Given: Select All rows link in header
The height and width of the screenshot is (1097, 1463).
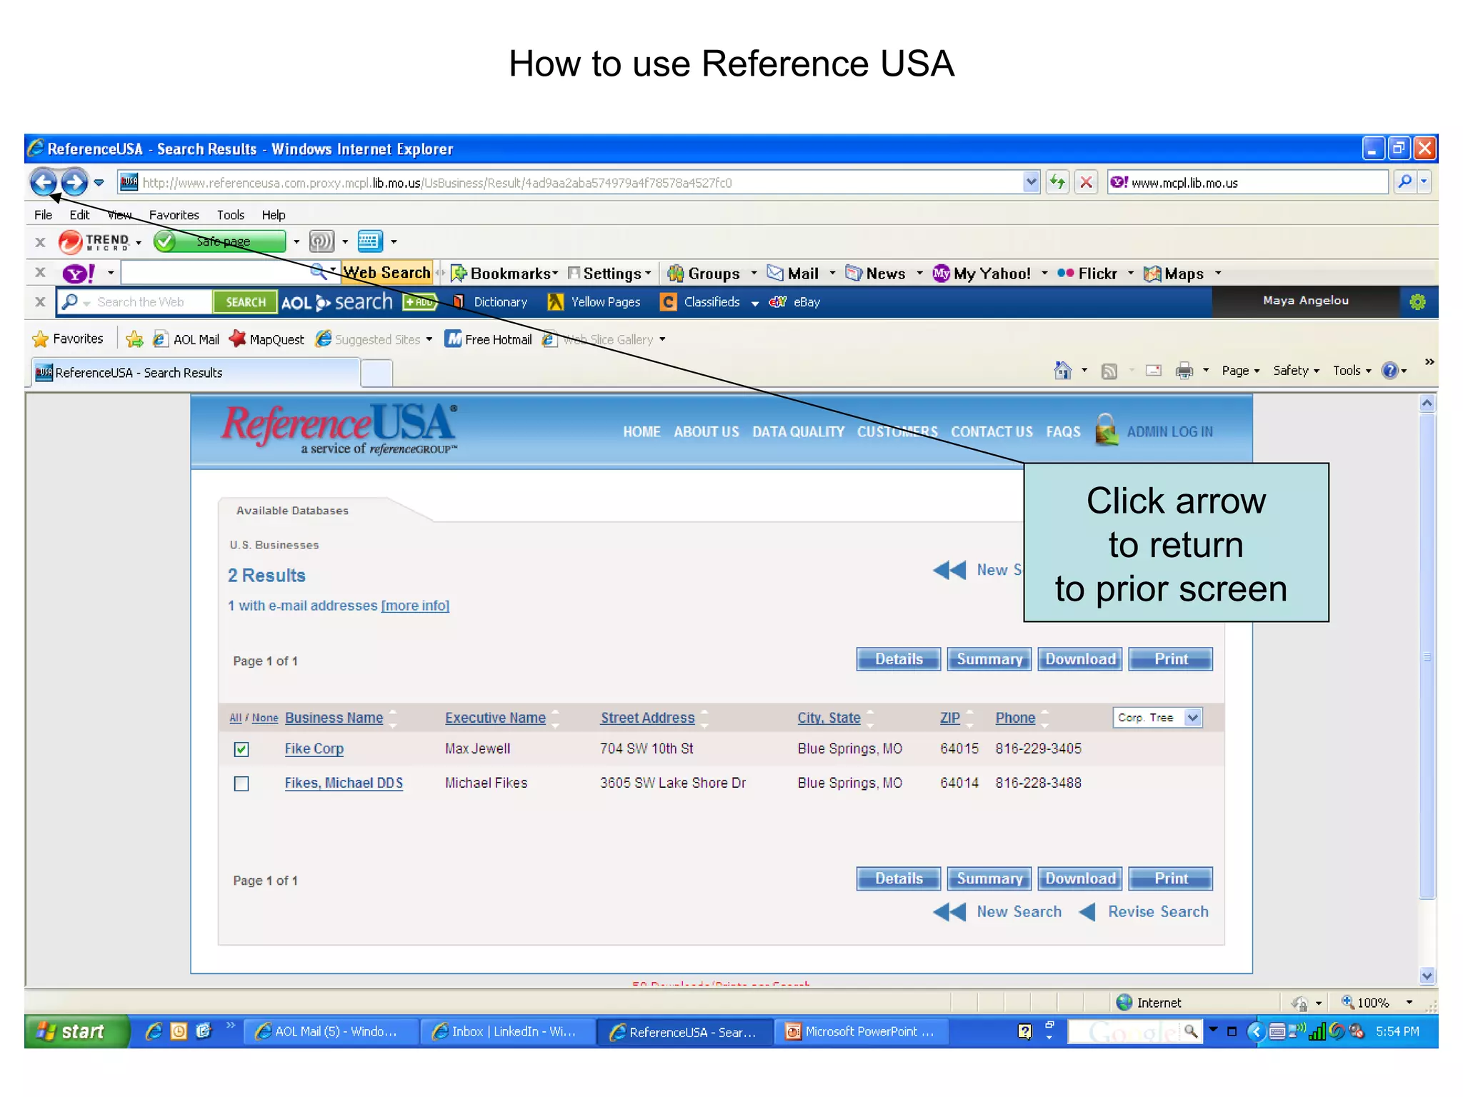Looking at the screenshot, I should (x=235, y=718).
